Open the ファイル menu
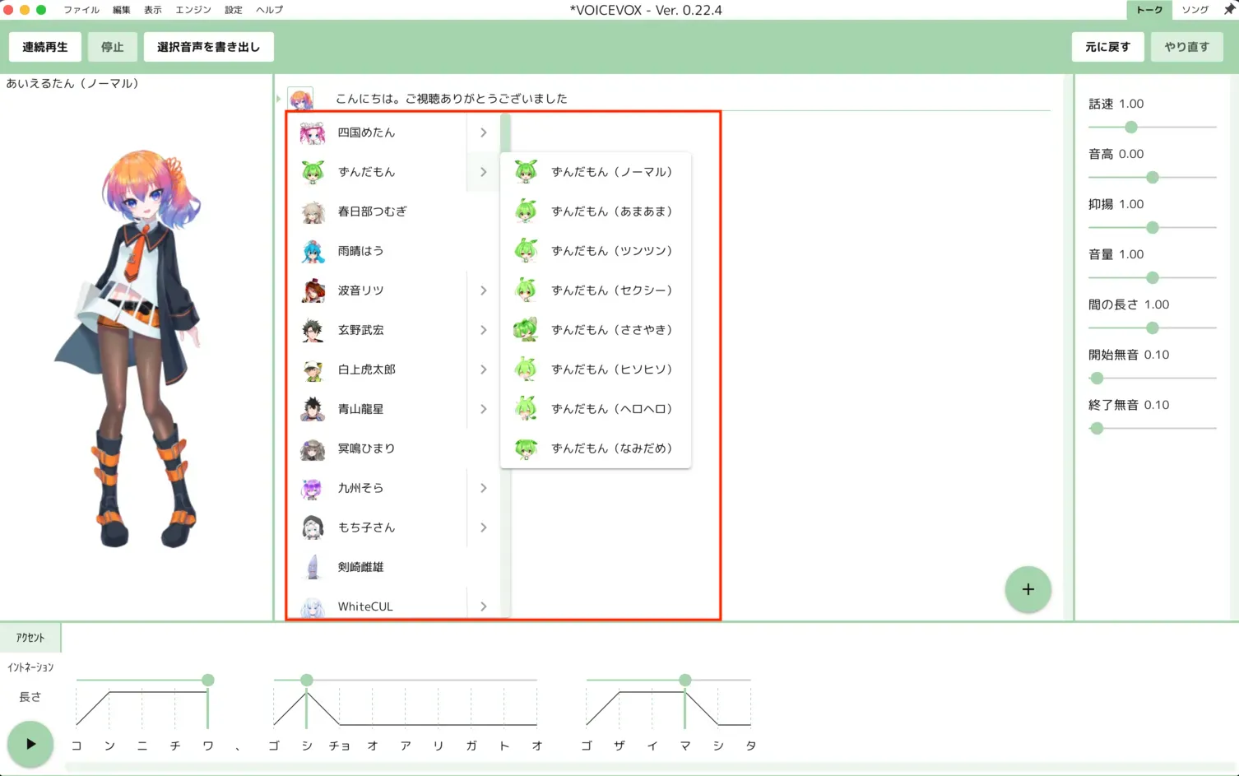 [81, 10]
